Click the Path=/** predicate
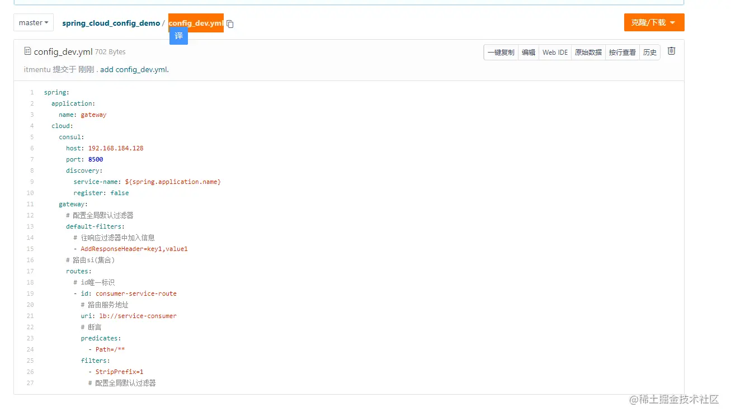The image size is (731, 417). click(x=110, y=349)
